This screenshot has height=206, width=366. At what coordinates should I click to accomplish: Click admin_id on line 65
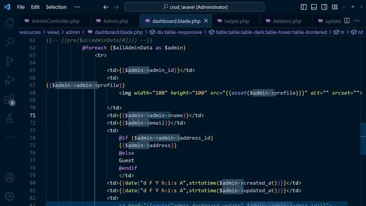161,70
